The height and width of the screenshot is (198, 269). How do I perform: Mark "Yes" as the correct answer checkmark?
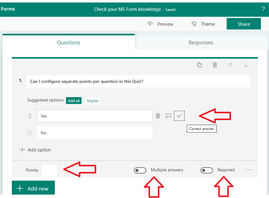point(179,115)
